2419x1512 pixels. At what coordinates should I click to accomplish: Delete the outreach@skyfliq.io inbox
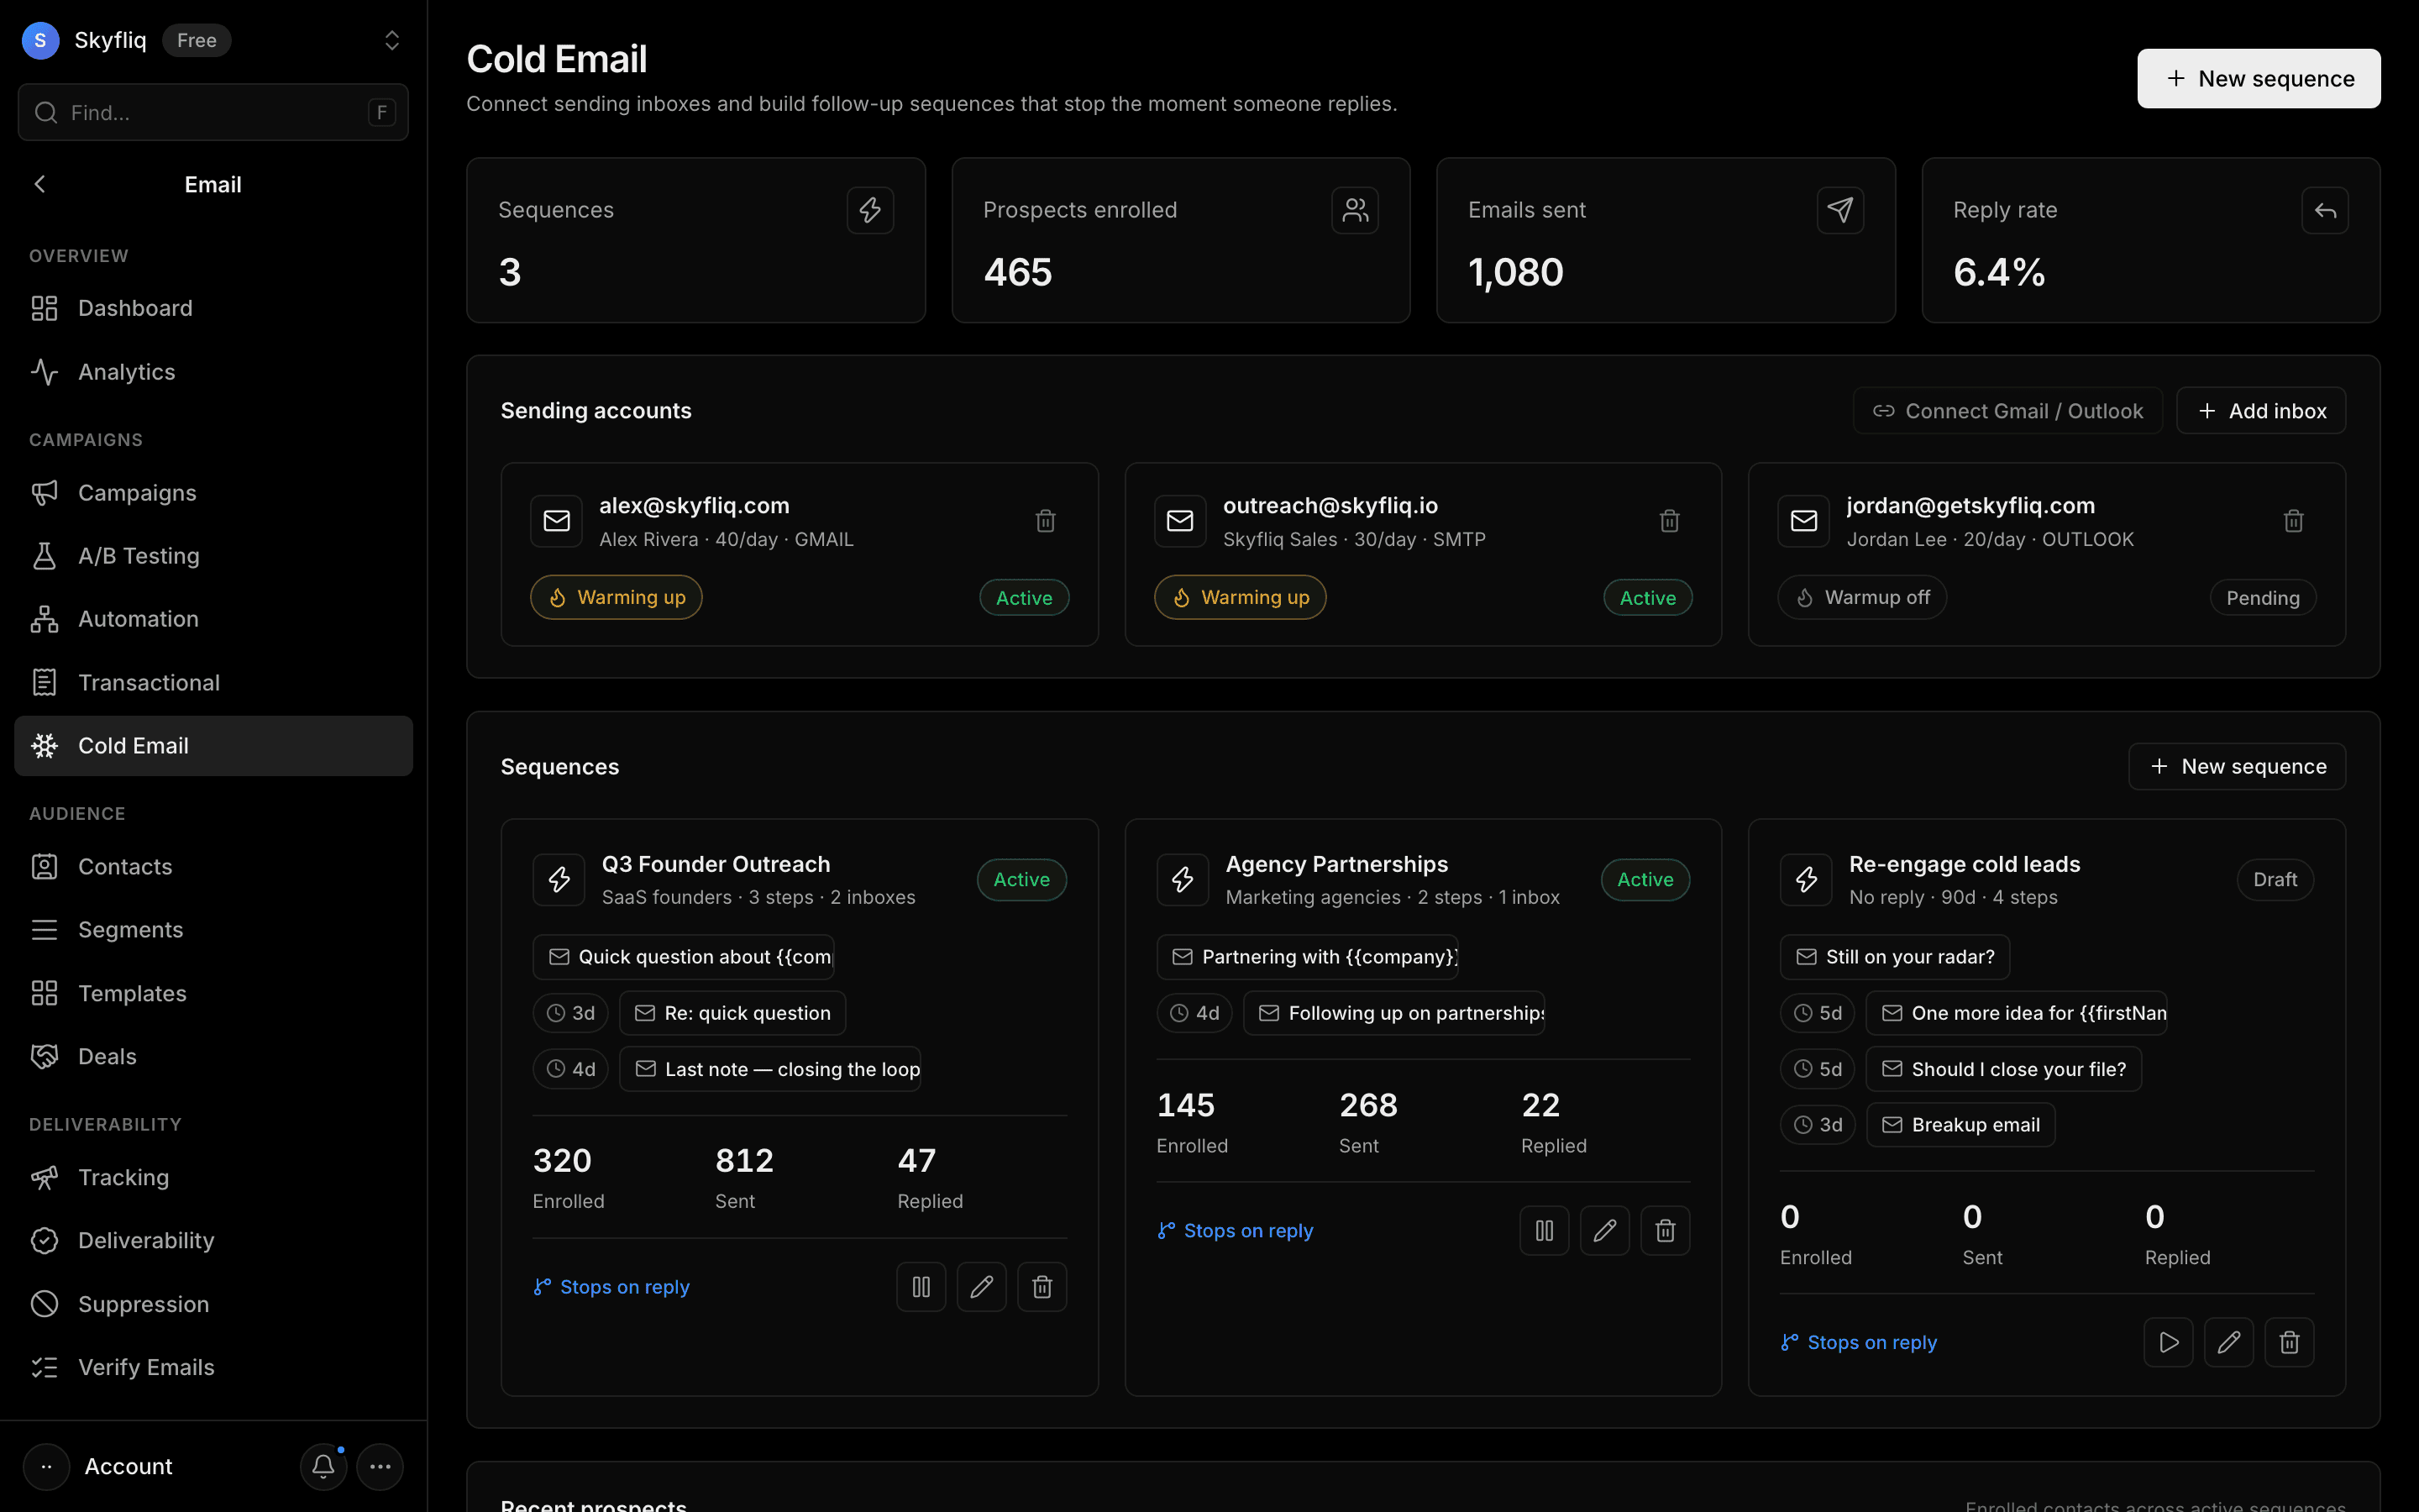pos(1669,521)
